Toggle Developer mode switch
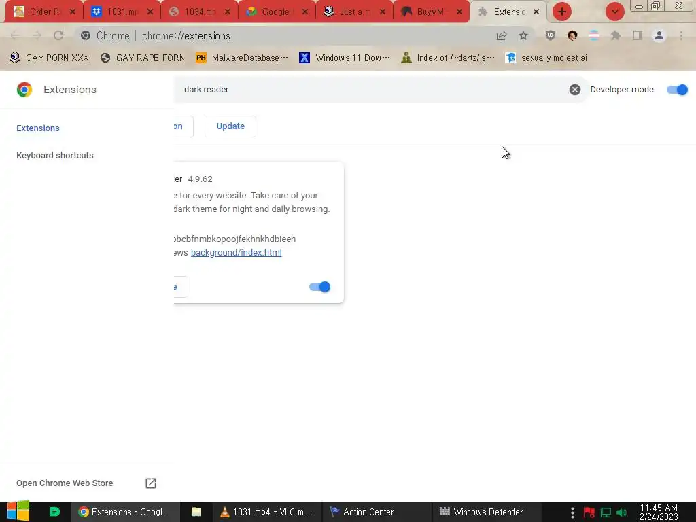This screenshot has width=696, height=522. click(678, 90)
